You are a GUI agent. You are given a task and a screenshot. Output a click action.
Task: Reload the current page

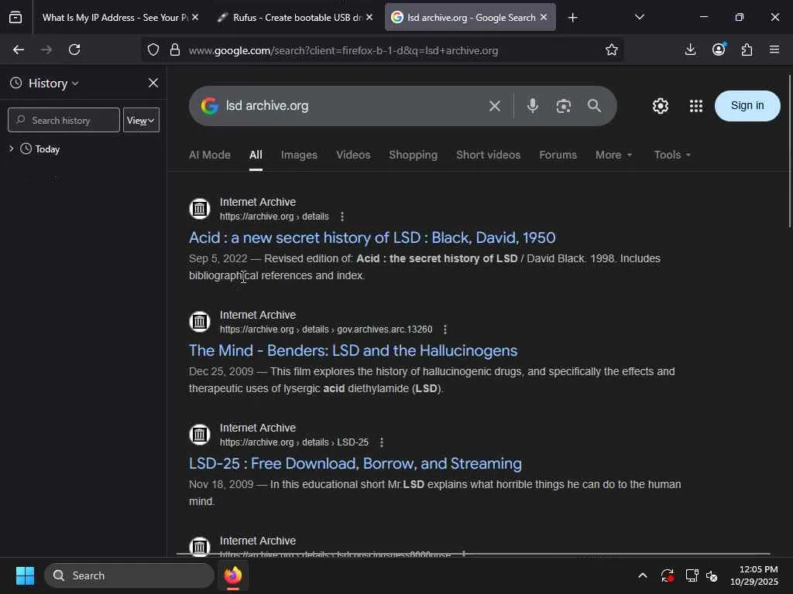(74, 49)
